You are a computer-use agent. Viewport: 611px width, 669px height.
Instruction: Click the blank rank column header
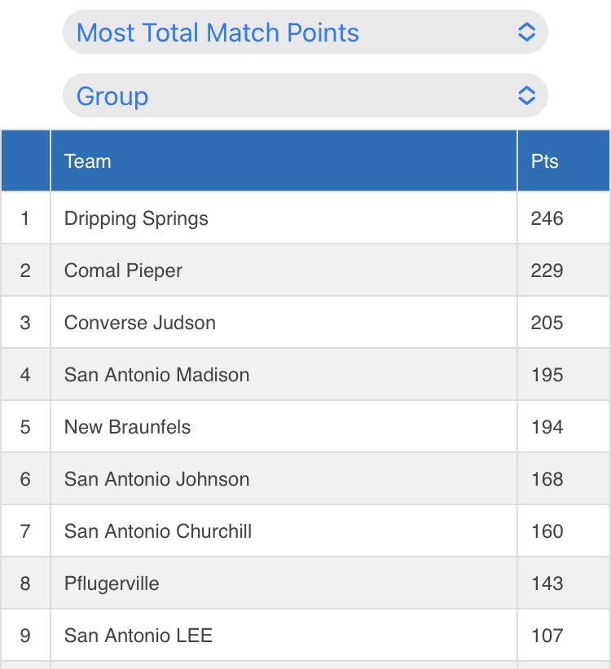pyautogui.click(x=25, y=161)
